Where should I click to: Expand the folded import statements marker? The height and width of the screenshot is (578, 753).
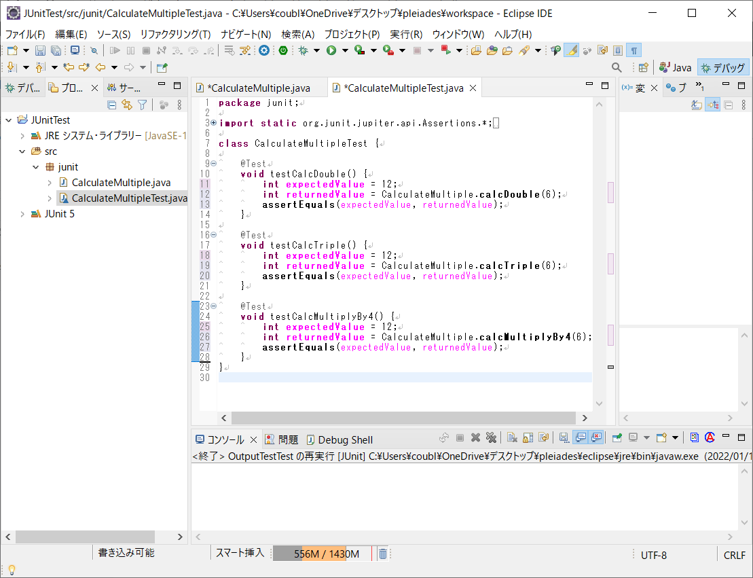click(214, 123)
